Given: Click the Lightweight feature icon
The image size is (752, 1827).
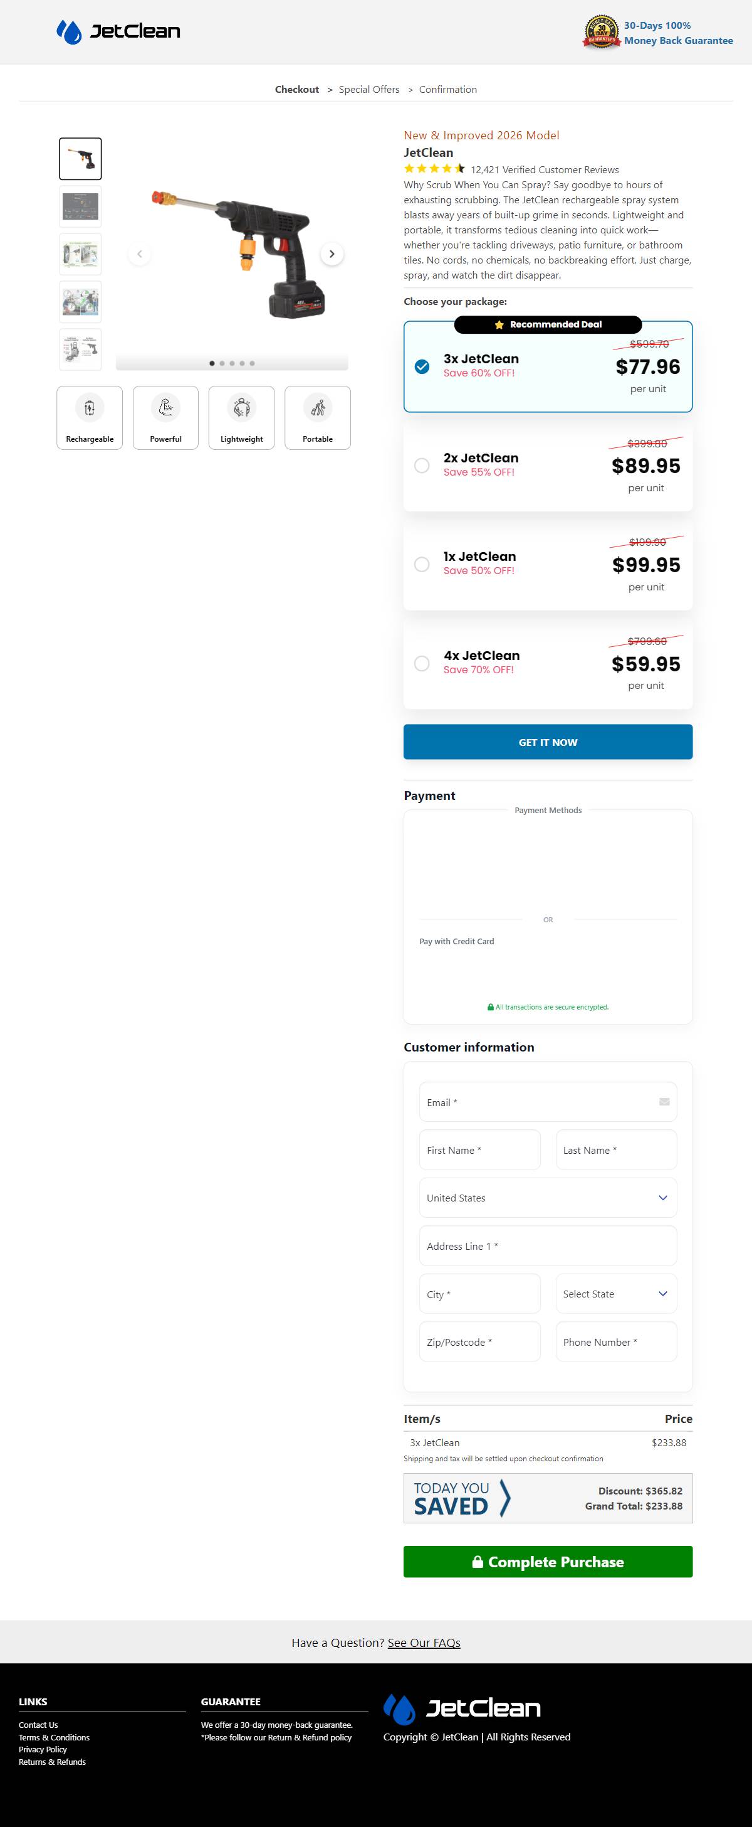Looking at the screenshot, I should tap(241, 408).
